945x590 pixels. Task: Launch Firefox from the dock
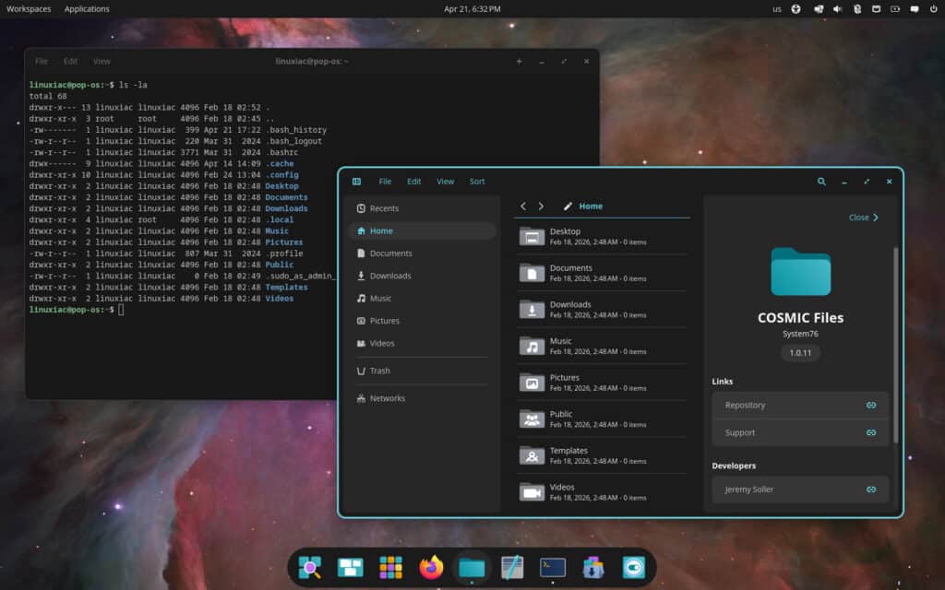(x=431, y=568)
